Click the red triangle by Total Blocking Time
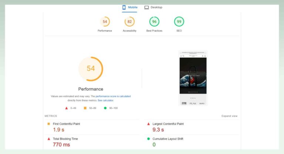 coord(48,139)
